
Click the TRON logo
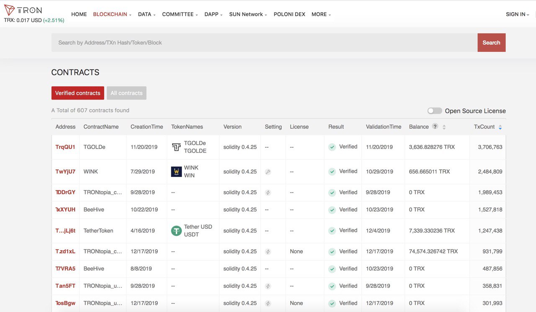coord(23,10)
